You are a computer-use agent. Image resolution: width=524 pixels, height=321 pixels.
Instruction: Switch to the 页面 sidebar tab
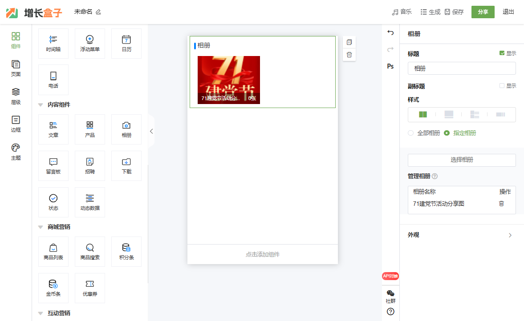point(16,68)
